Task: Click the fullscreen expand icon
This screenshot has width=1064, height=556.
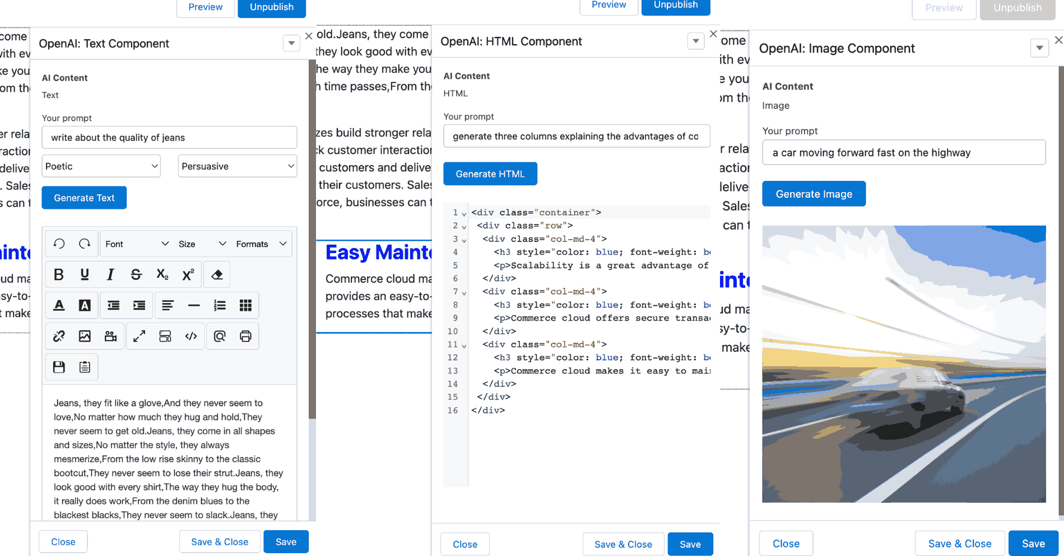Action: point(139,336)
